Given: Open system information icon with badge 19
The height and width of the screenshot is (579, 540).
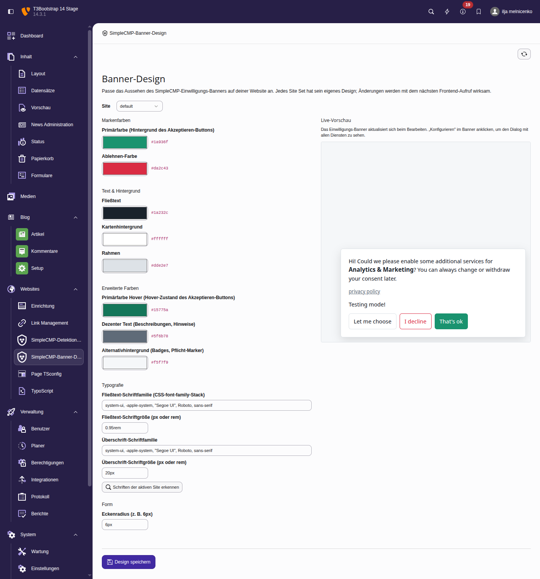Looking at the screenshot, I should point(463,12).
